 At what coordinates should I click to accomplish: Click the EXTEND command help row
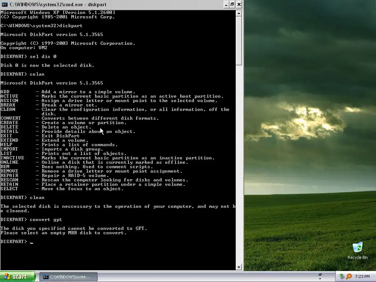(x=44, y=140)
